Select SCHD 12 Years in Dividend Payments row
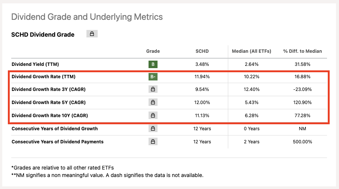 coord(202,141)
